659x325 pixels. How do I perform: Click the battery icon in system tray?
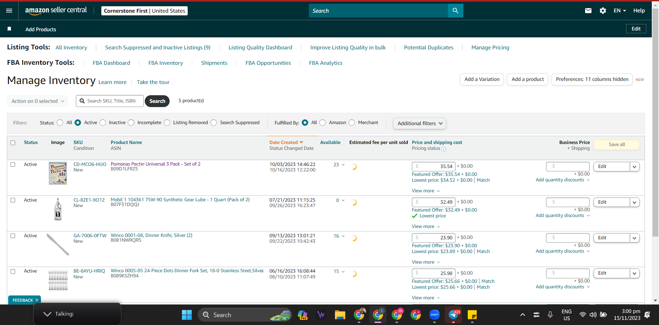(603, 315)
